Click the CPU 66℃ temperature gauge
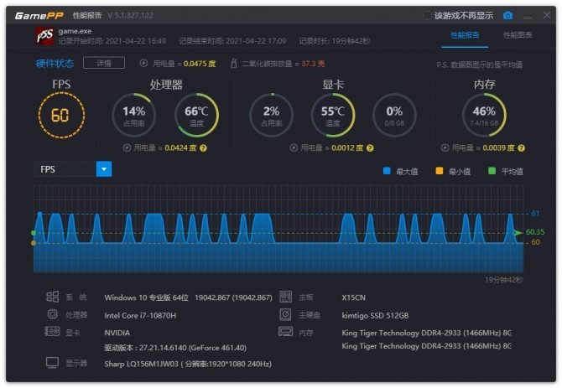Viewport: 562px width, 388px height. coord(196,116)
